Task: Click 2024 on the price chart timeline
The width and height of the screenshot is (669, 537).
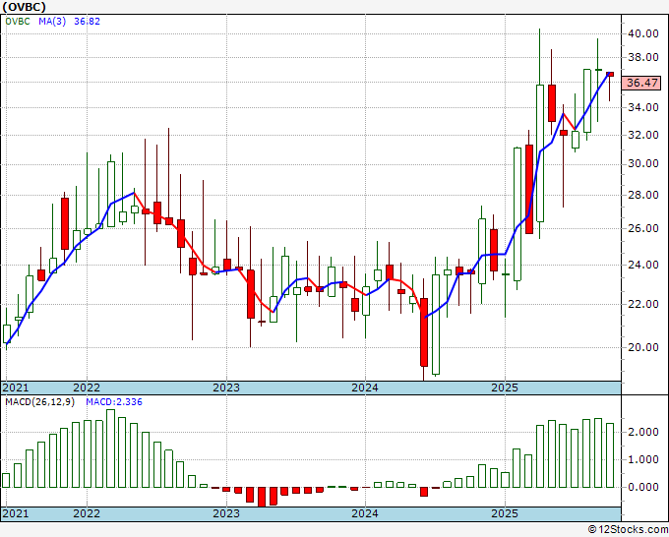Action: [365, 388]
